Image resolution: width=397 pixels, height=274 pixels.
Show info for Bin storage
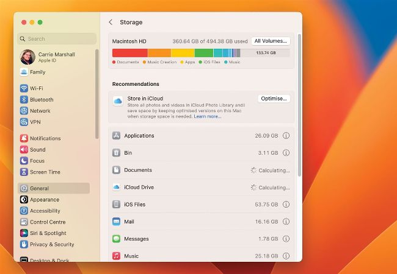pos(286,153)
